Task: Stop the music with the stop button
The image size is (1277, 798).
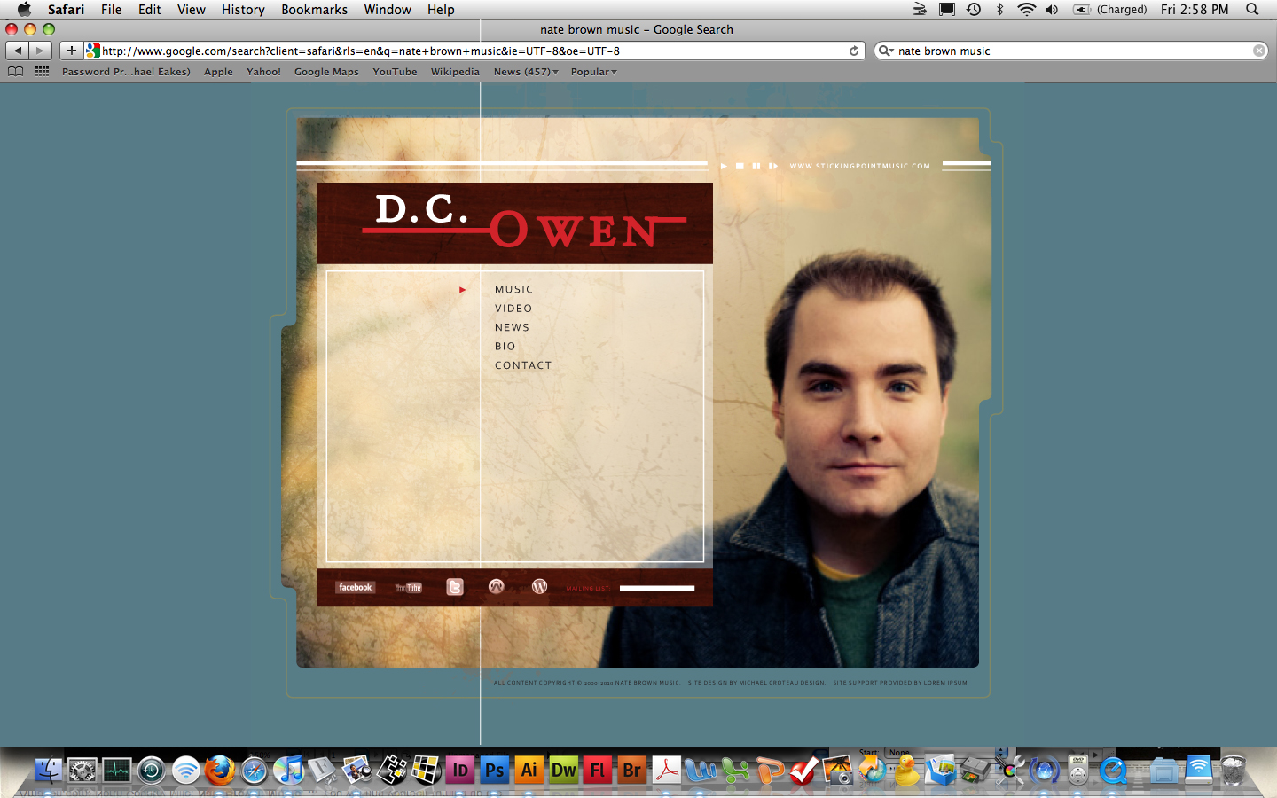Action: [x=740, y=166]
